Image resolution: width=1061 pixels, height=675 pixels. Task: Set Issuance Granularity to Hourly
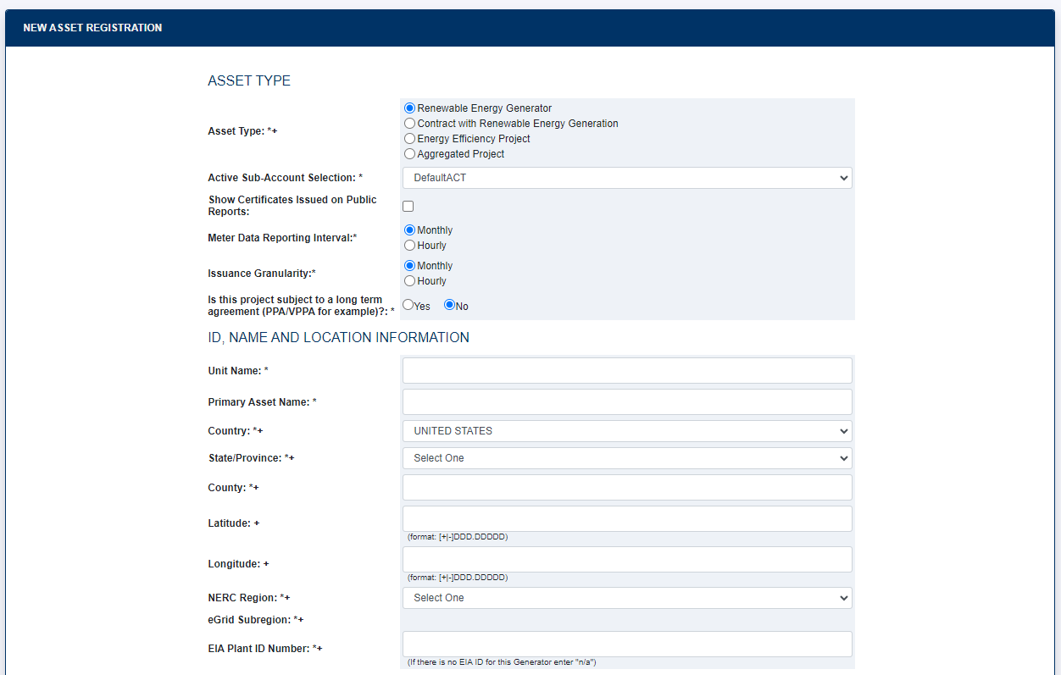pos(410,281)
